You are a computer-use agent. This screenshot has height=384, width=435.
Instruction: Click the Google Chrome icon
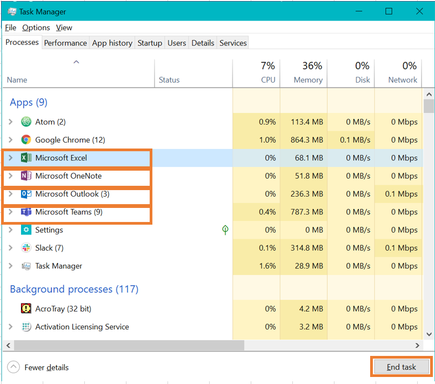coord(26,140)
